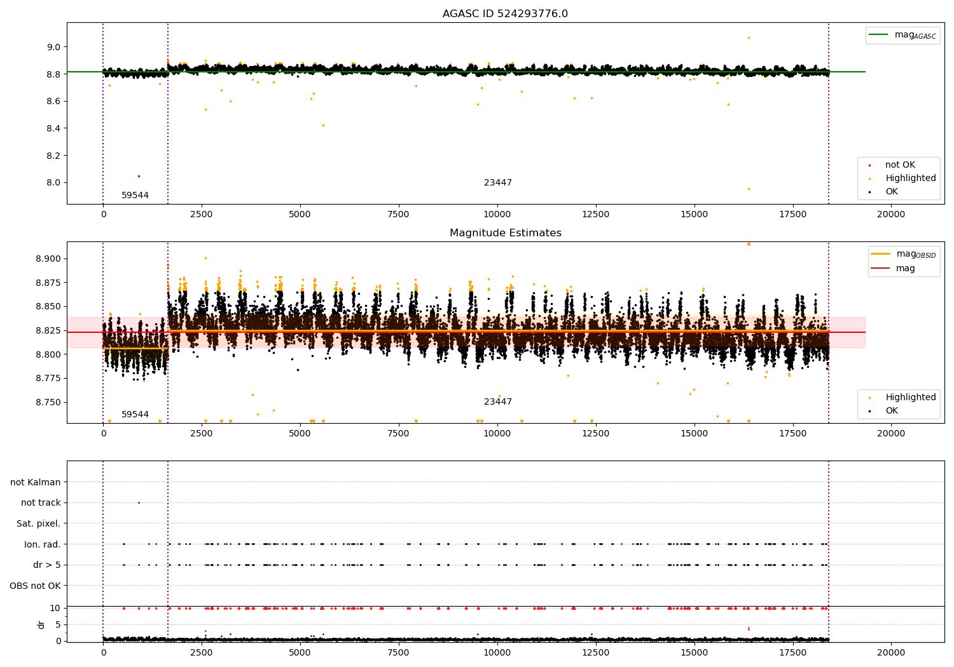Viewport: 954px width, 667px height.
Task: Select the mag AGASC legend entry
Action: 903,36
